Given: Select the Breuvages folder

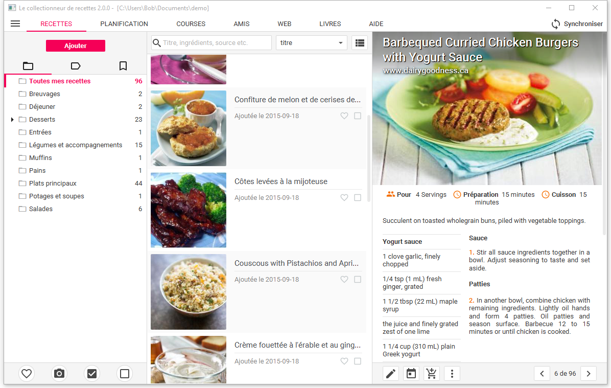Looking at the screenshot, I should pyautogui.click(x=75, y=94).
